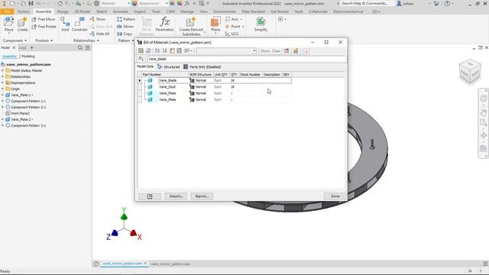Open the File menu

tap(7, 11)
